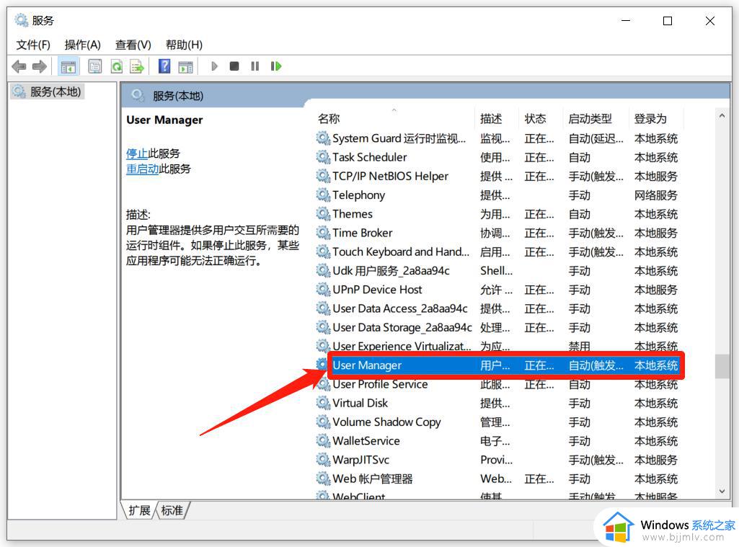Screen dimensions: 739x547
Task: Click the Services gear icon in title bar
Action: pos(21,20)
